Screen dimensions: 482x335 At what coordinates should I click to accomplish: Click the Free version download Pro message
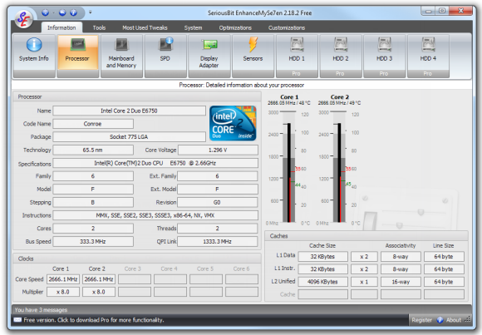94,320
